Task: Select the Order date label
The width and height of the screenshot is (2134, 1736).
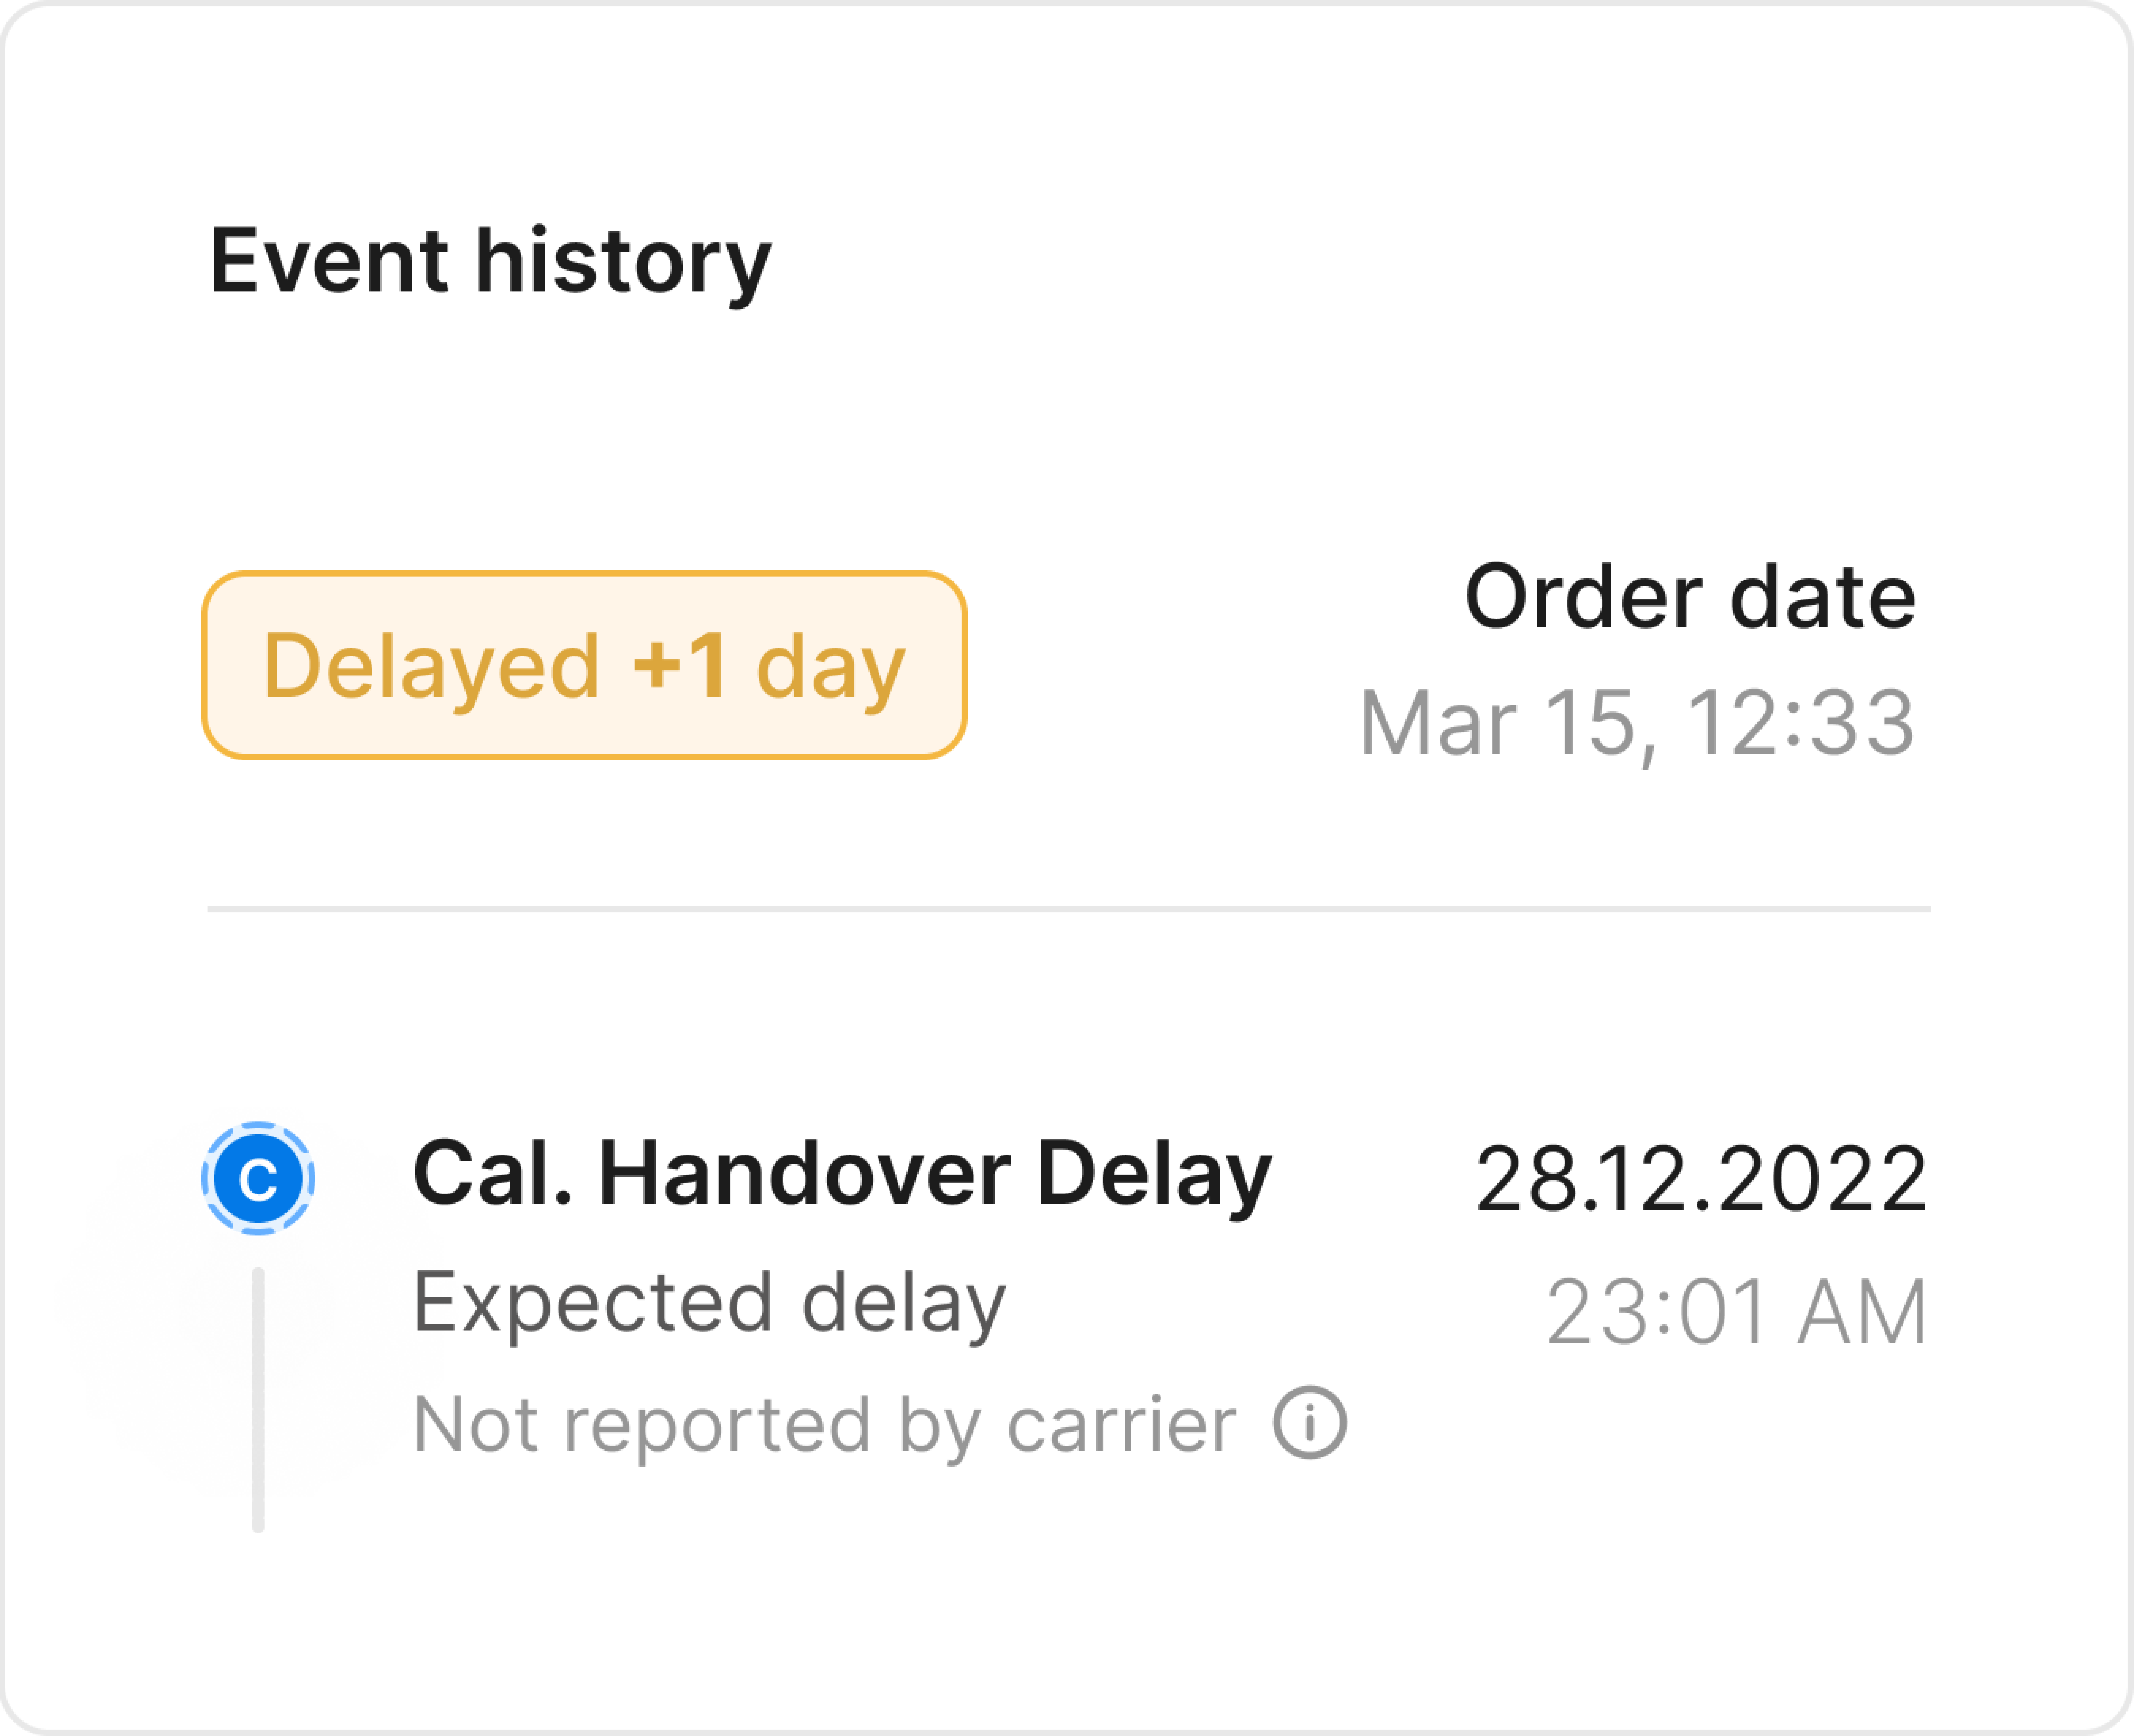Action: (x=1689, y=597)
